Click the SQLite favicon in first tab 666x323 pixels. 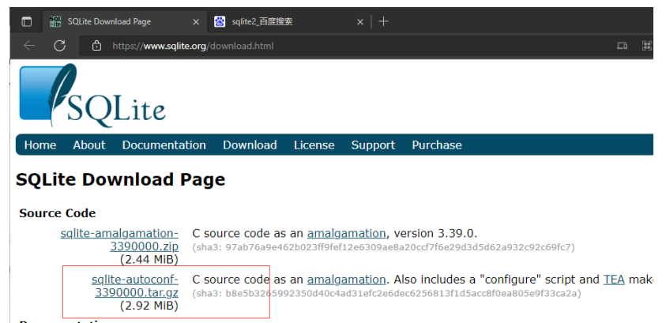coord(55,21)
